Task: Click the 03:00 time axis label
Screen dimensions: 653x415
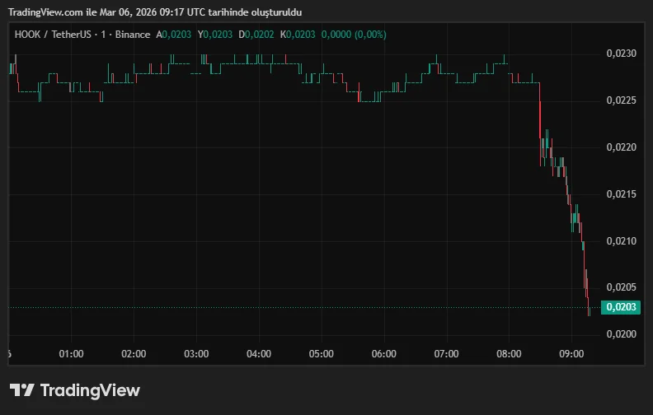Action: tap(196, 354)
